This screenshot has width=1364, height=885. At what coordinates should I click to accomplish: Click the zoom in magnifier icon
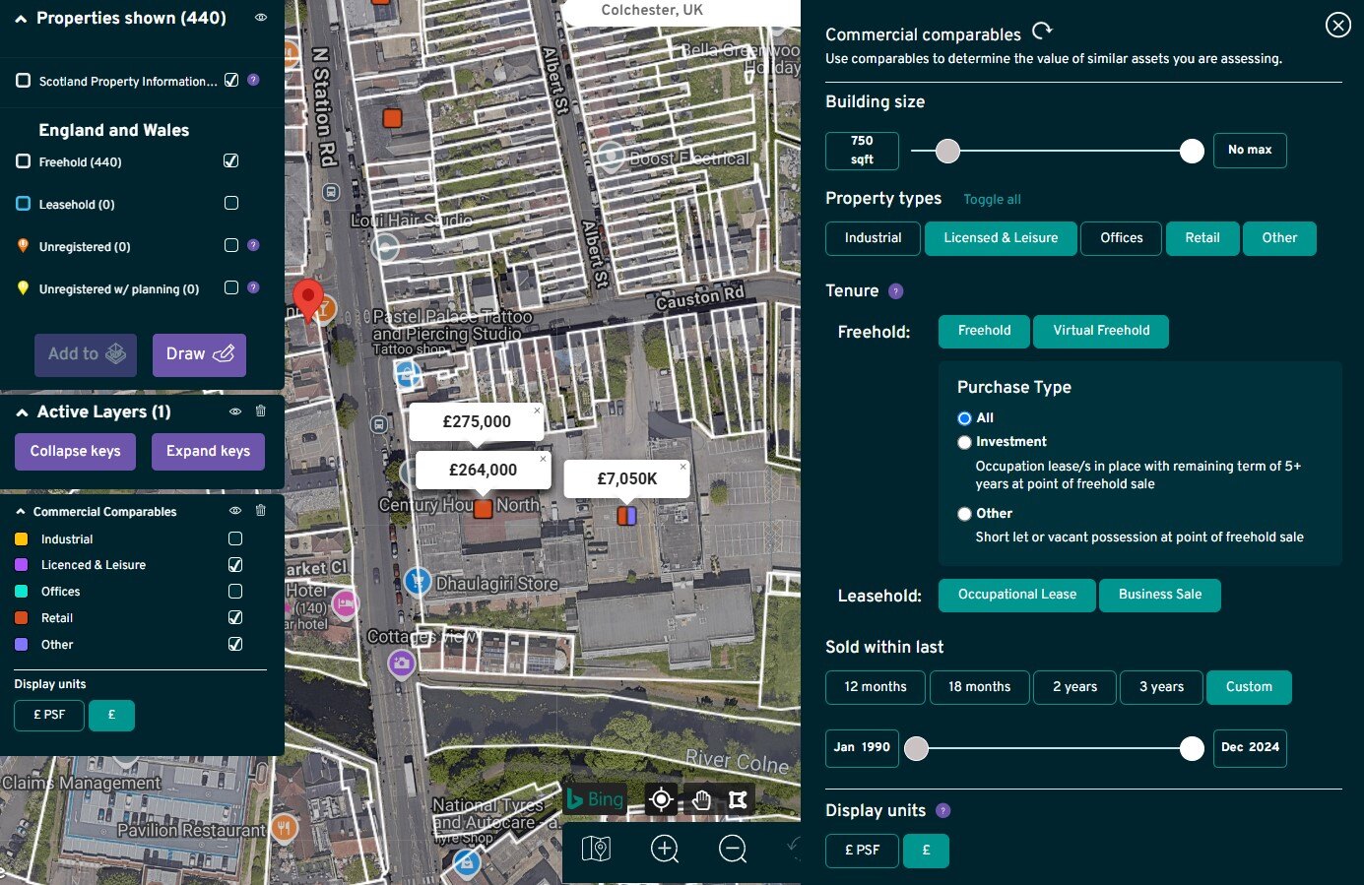[x=665, y=848]
